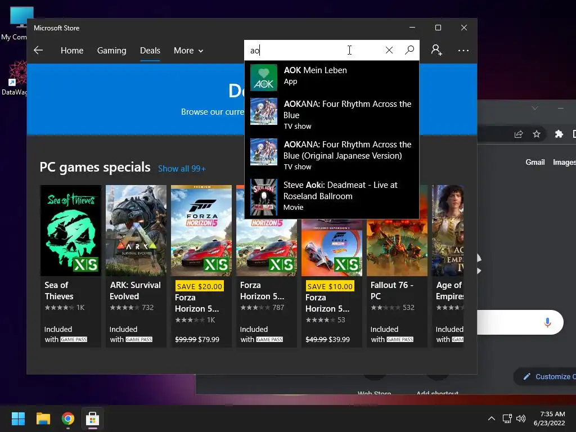Open the Fallout 76 - PC card
The image size is (576, 432).
click(x=397, y=283)
